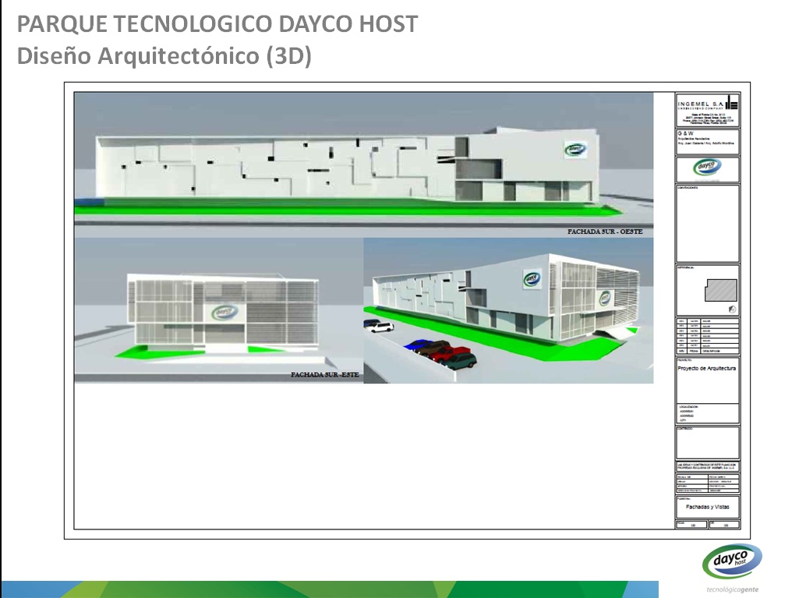The width and height of the screenshot is (799, 598).
Task: Click the "FACHADA SUR -ESTE" caption
Action: click(325, 375)
